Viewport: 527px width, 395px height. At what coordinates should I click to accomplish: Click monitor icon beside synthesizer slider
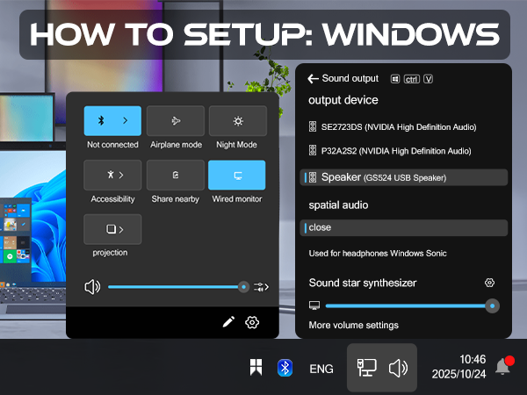tap(314, 305)
